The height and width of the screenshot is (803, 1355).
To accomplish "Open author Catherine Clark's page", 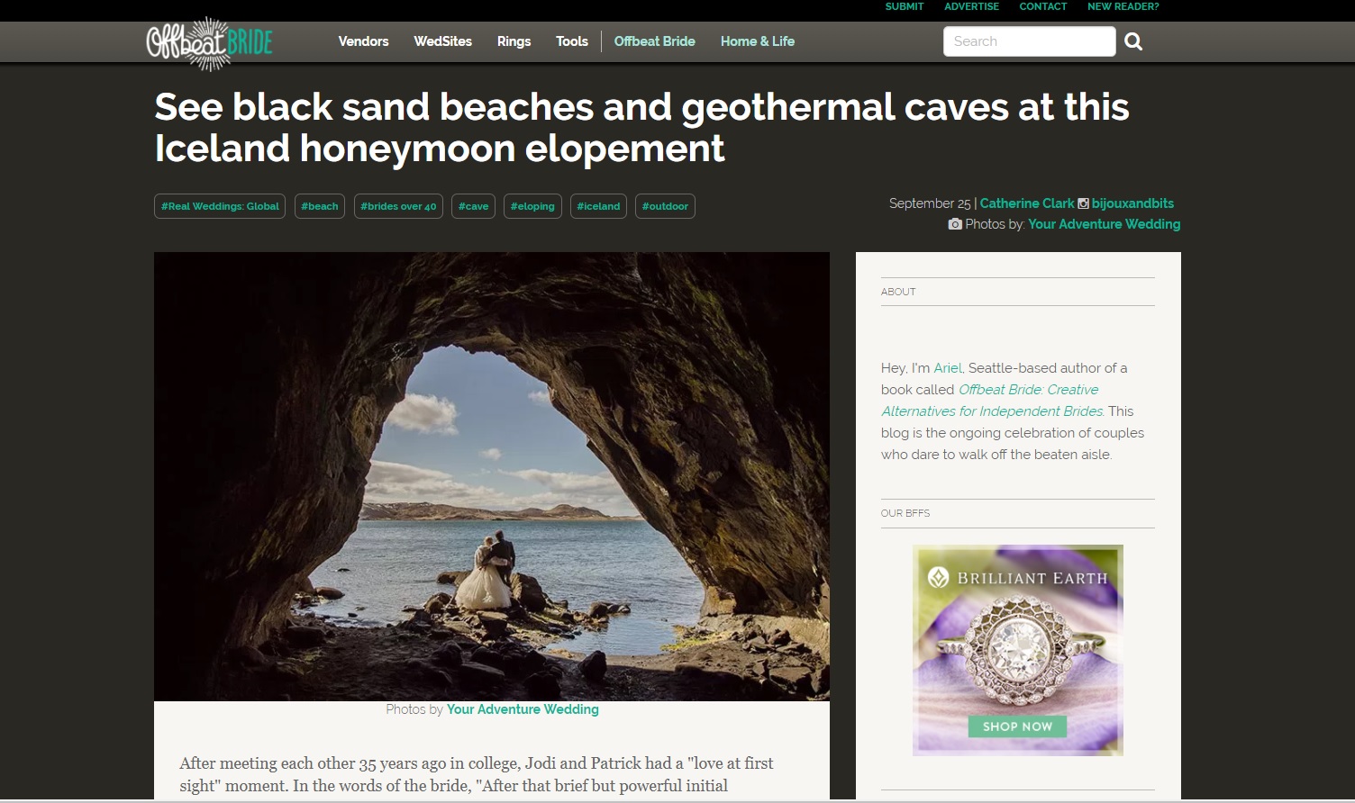I will [1026, 203].
